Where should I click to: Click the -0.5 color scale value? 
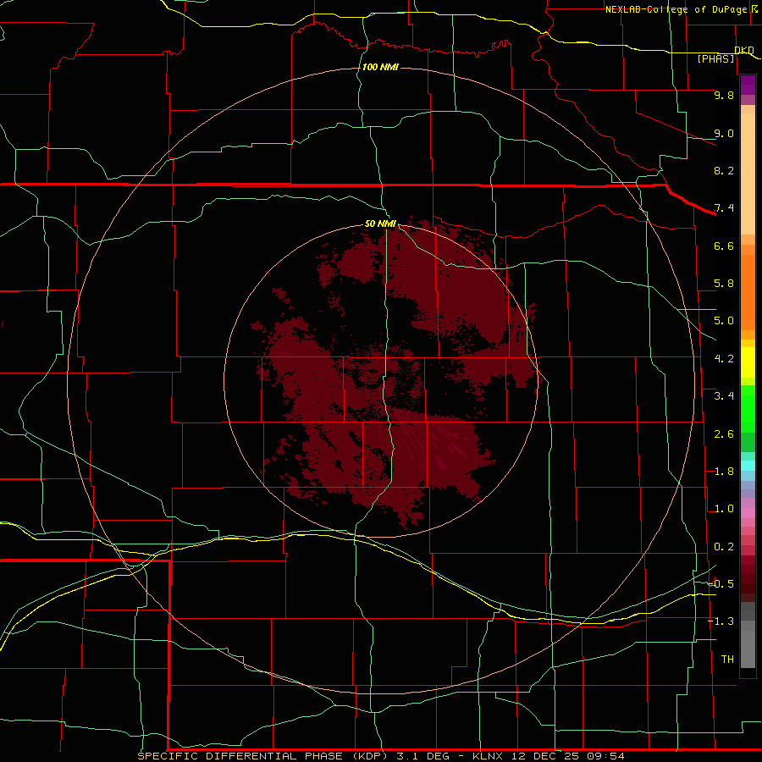721,584
